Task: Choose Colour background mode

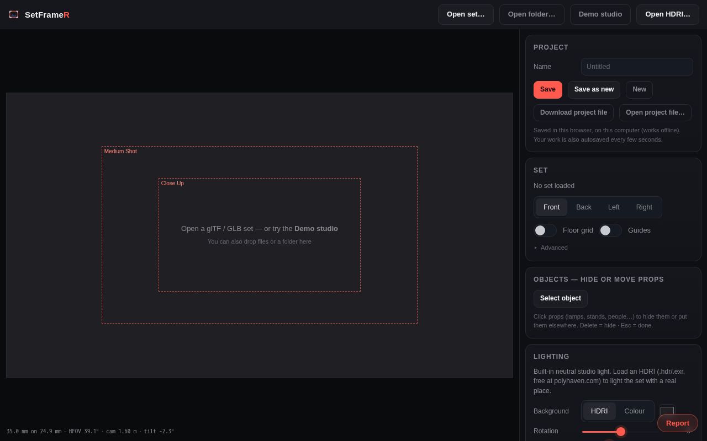Action: click(634, 411)
